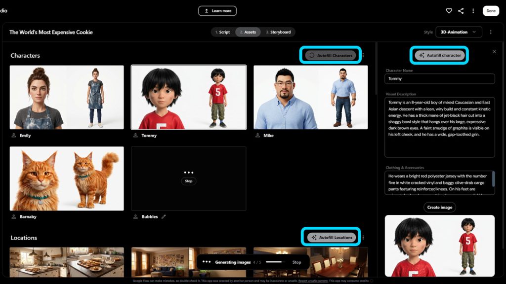
Task: Click the share icon in the top bar
Action: tap(461, 11)
